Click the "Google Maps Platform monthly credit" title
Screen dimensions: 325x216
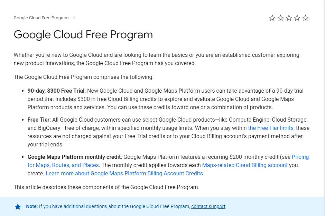tap(74, 157)
